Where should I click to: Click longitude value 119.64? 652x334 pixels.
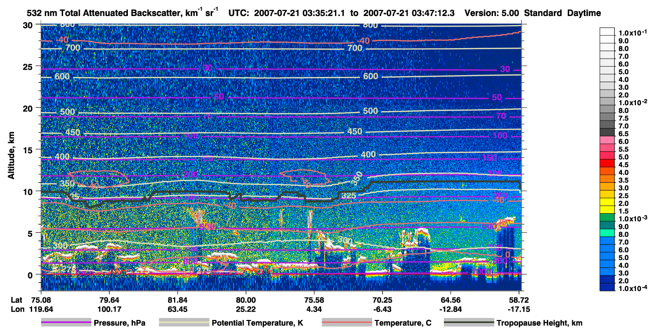coord(40,309)
